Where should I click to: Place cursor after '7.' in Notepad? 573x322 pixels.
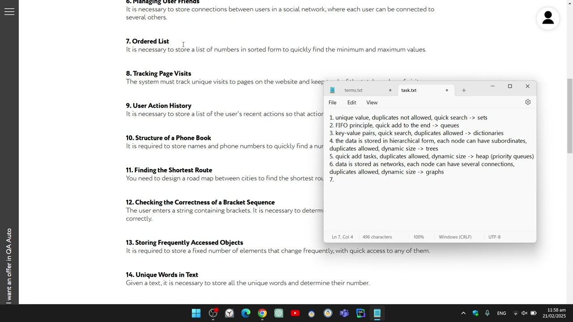point(334,179)
